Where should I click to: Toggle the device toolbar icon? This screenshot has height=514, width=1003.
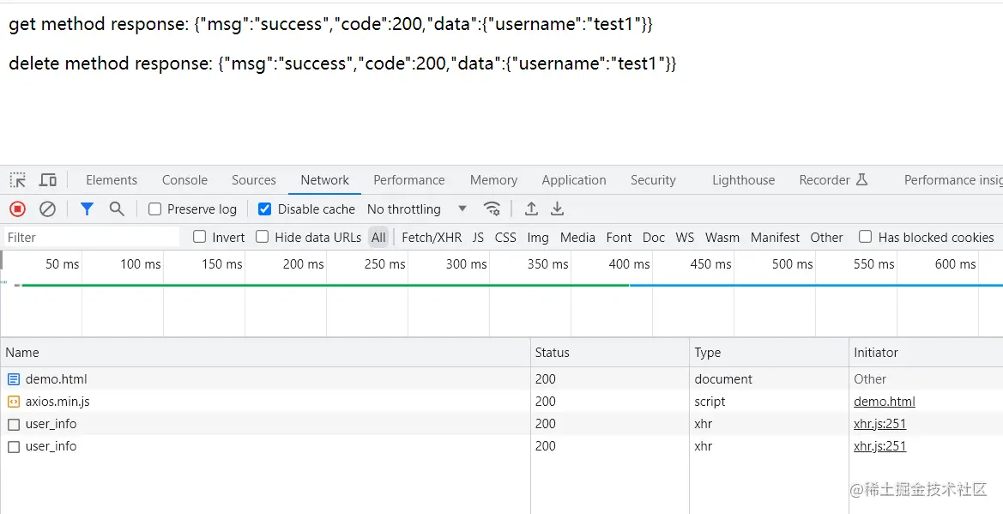pyautogui.click(x=48, y=180)
